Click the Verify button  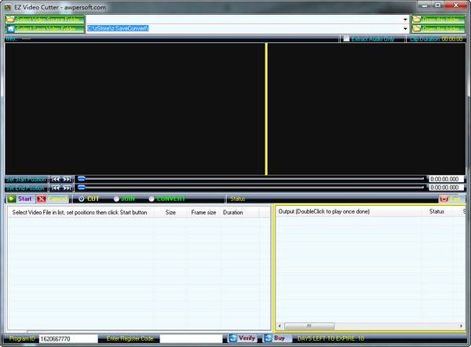pos(243,338)
